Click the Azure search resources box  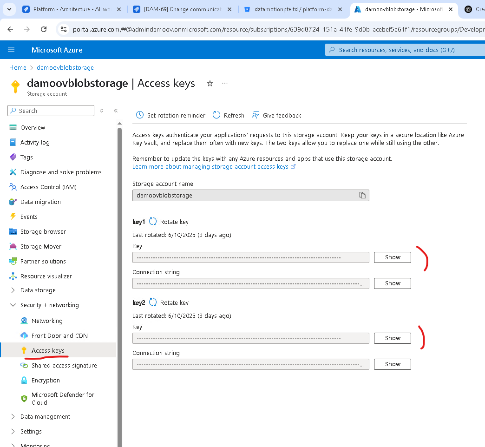405,50
